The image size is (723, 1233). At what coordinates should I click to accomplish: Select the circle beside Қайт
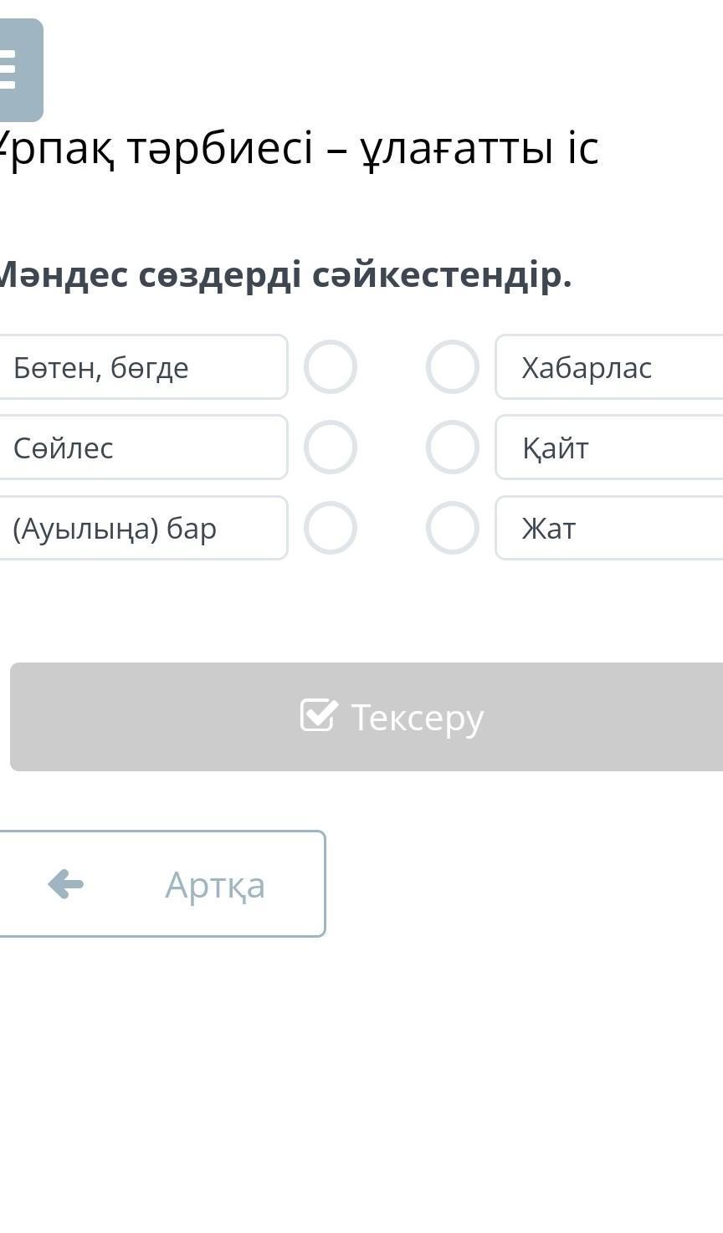click(x=453, y=448)
